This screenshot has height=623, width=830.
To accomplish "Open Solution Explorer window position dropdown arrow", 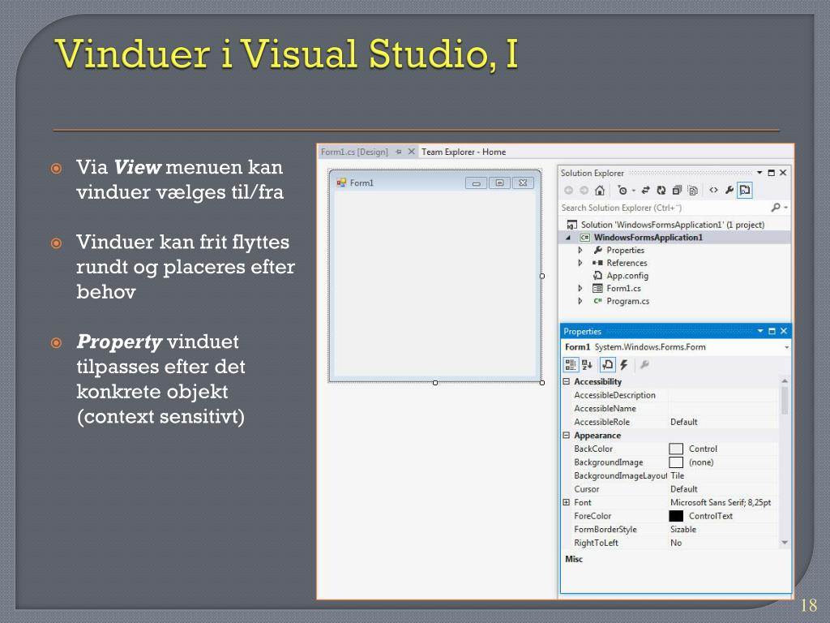I will (759, 173).
